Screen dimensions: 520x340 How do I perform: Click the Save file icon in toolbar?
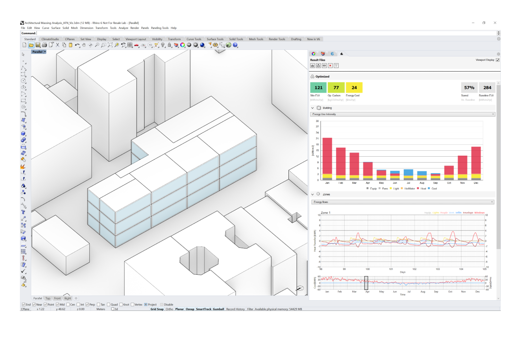(38, 45)
